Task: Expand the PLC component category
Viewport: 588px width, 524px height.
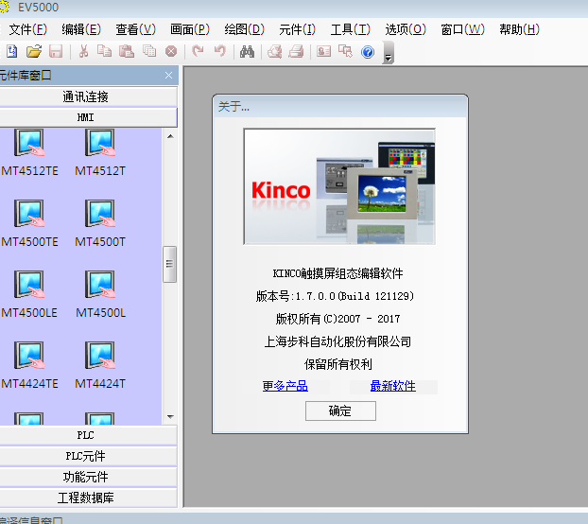Action: coord(86,435)
